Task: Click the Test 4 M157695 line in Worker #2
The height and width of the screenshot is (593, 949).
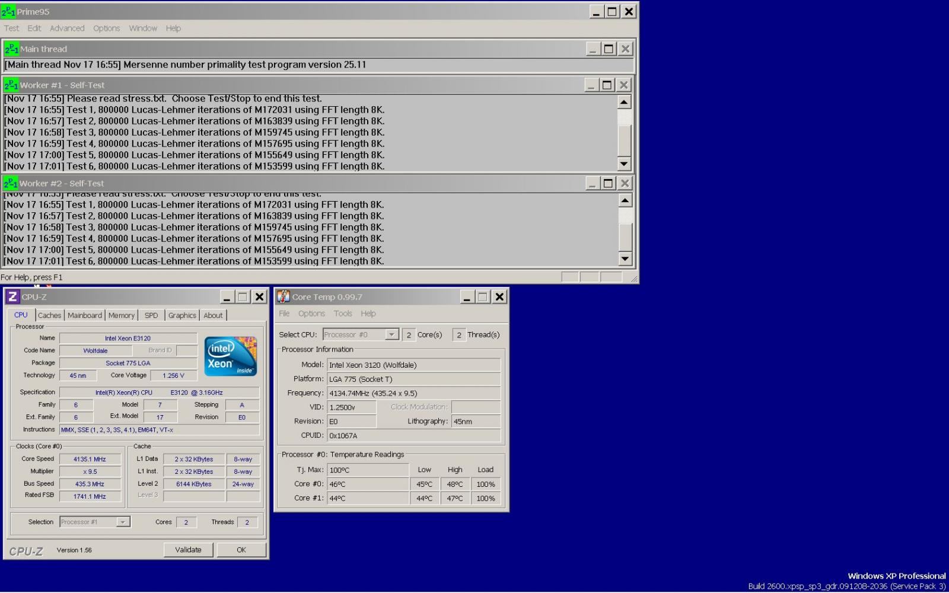Action: coord(194,238)
